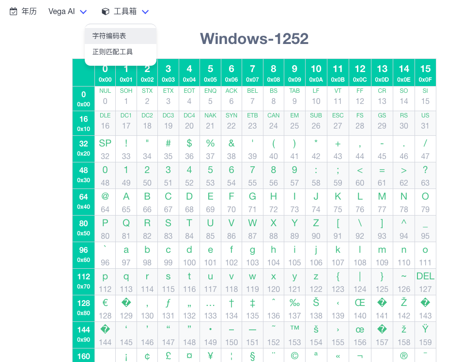Click the SP cell with code 32
Image resolution: width=462 pixels, height=362 pixels.
tap(105, 149)
